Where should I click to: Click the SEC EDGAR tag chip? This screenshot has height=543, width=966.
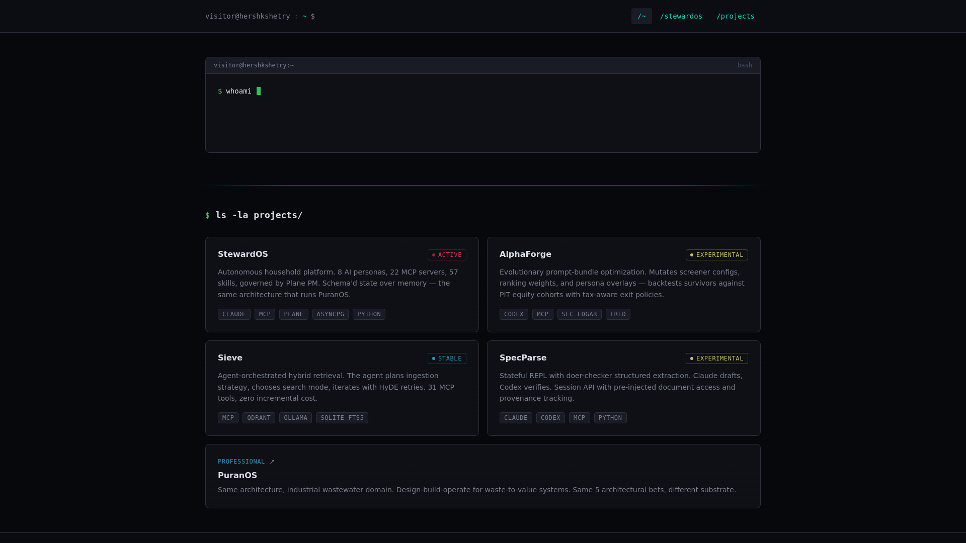click(579, 314)
